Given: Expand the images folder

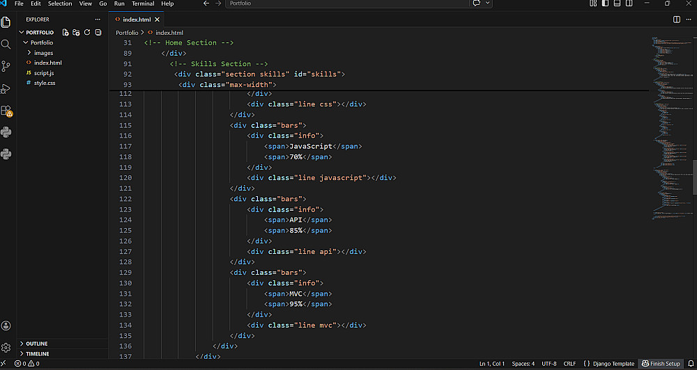Looking at the screenshot, I should (x=43, y=53).
